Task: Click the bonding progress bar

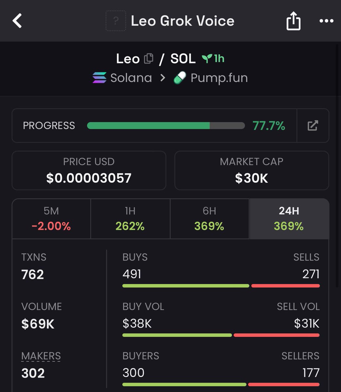Action: [166, 125]
